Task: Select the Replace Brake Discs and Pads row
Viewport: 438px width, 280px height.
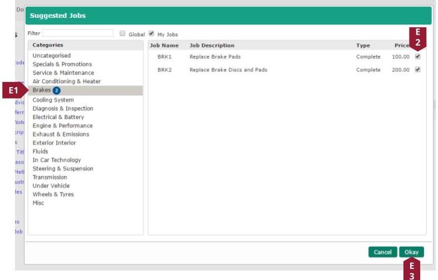Action: click(x=228, y=70)
